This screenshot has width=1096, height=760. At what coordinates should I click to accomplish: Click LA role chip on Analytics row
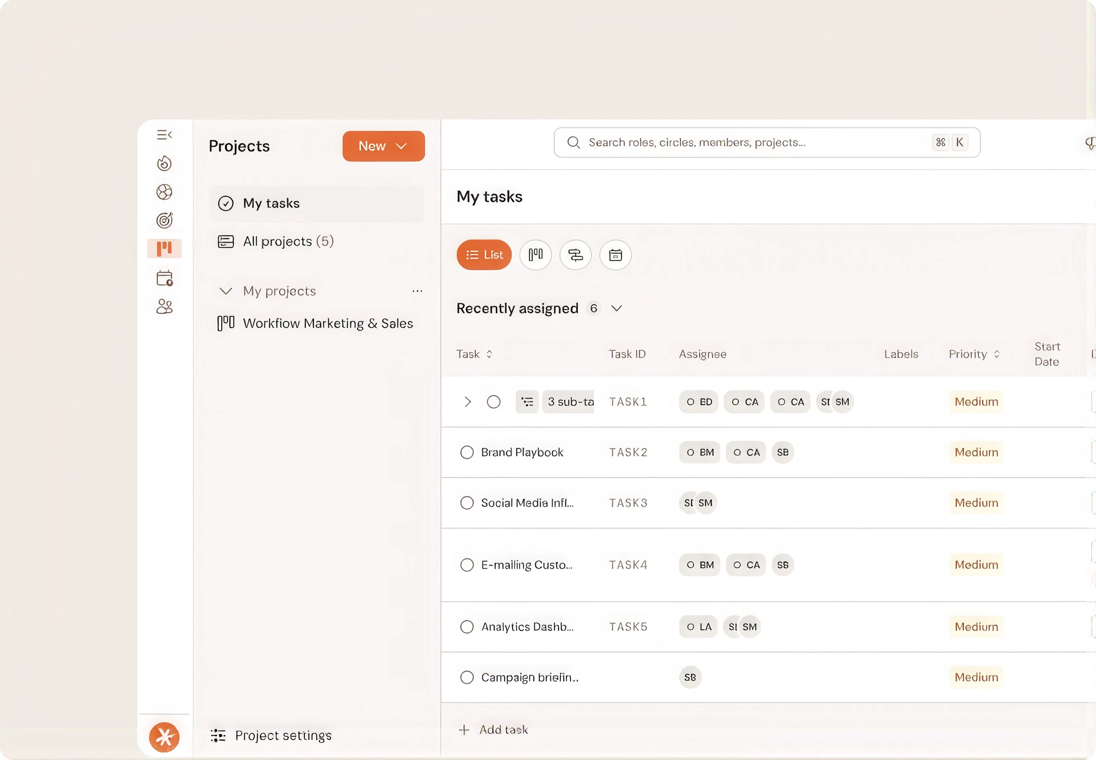pos(698,626)
